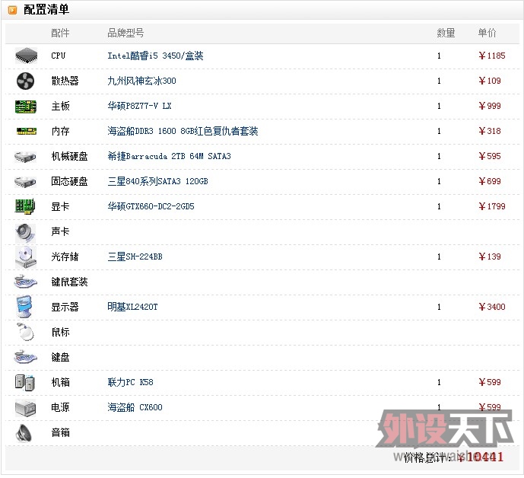Open the 明基XL2420T link
The image size is (524, 478).
coord(132,307)
